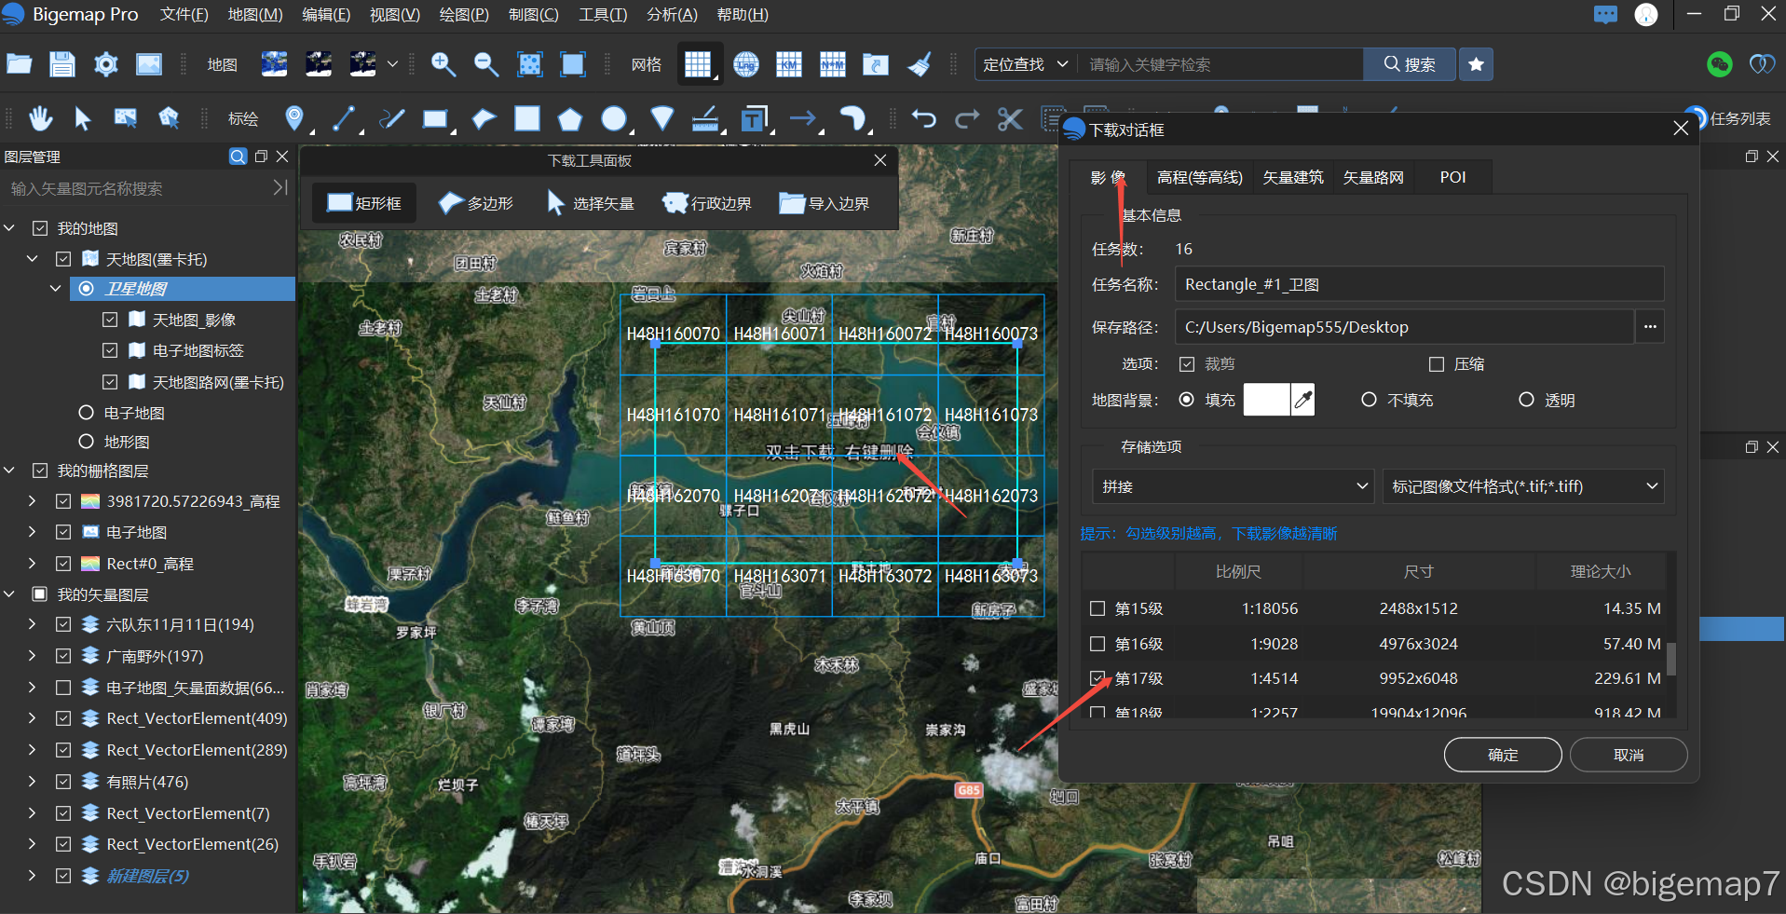
Task: Check the 第16级 level checkbox
Action: tap(1098, 644)
